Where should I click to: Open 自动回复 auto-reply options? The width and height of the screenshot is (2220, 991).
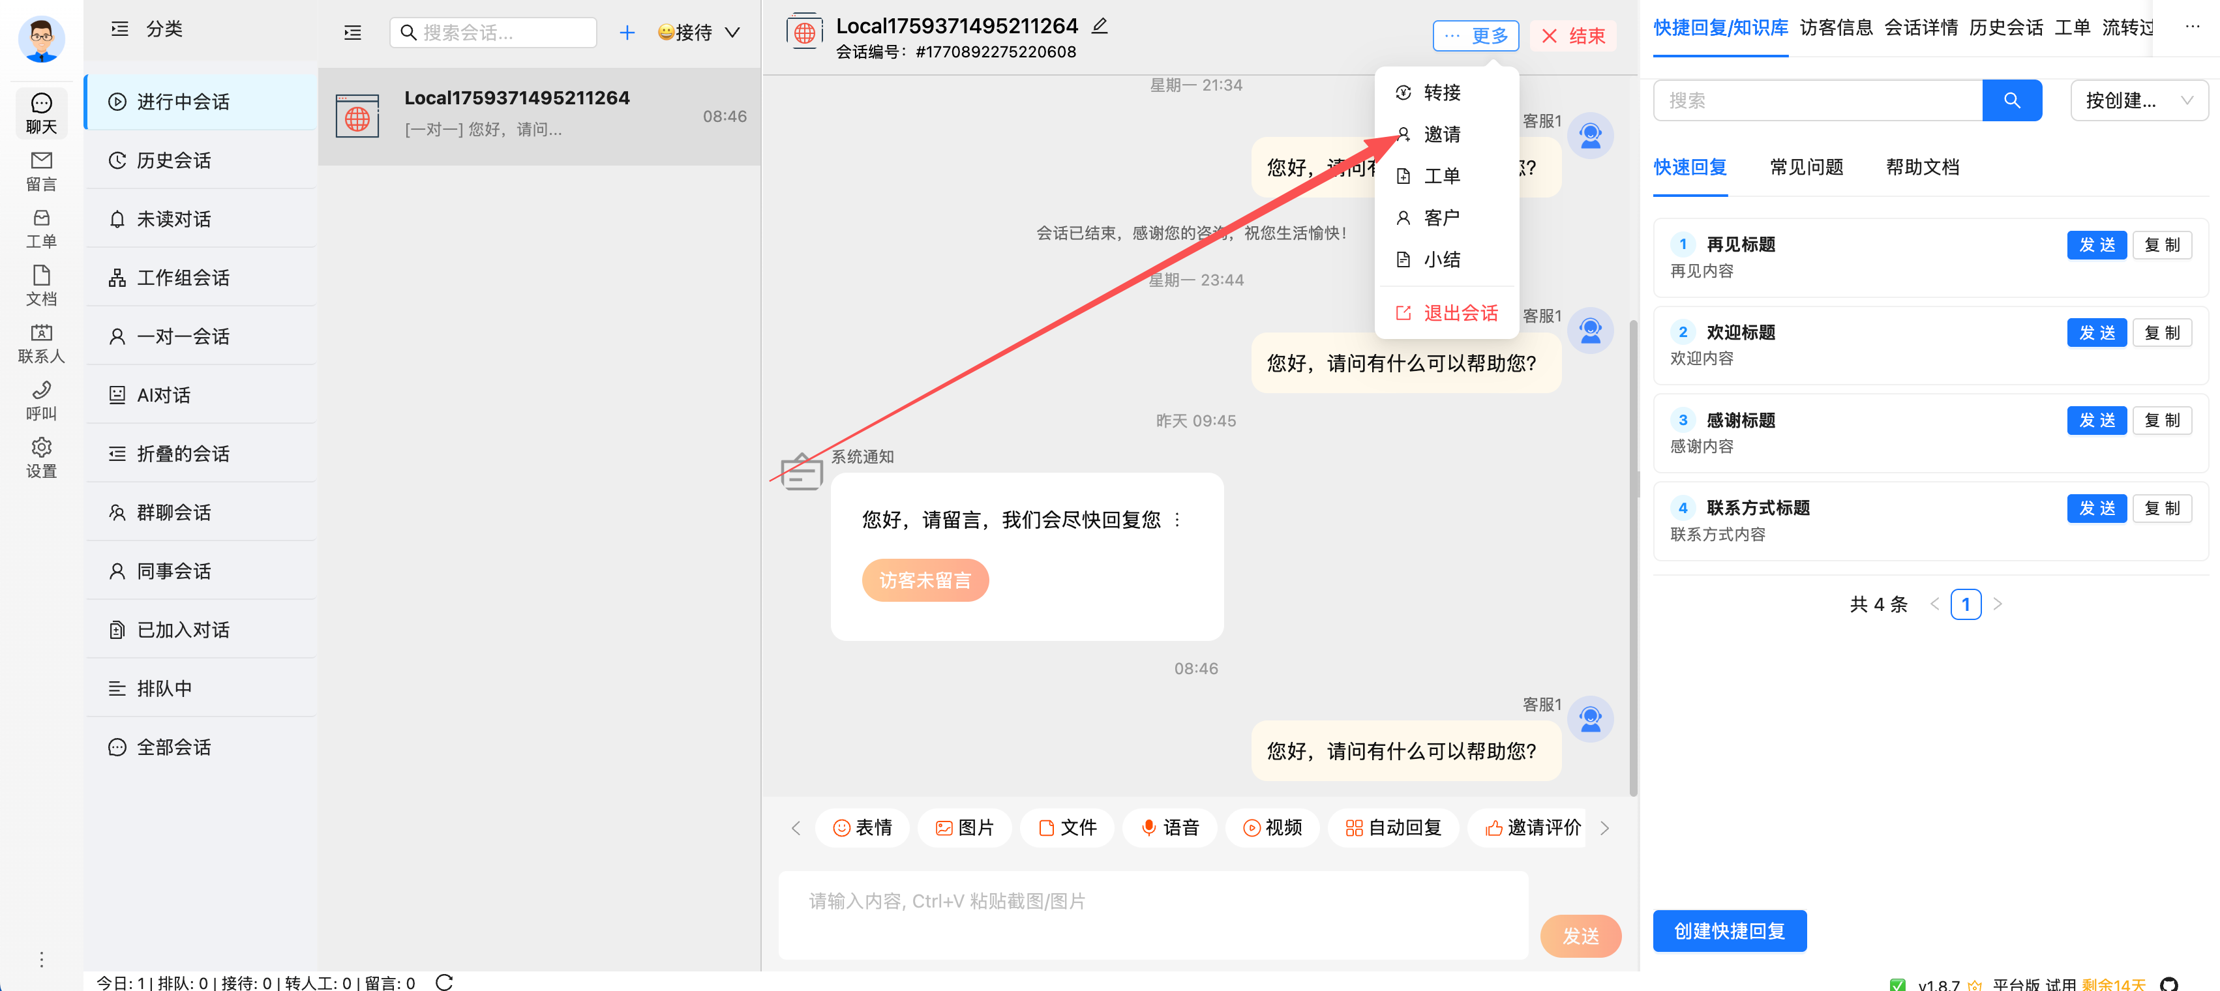tap(1392, 827)
